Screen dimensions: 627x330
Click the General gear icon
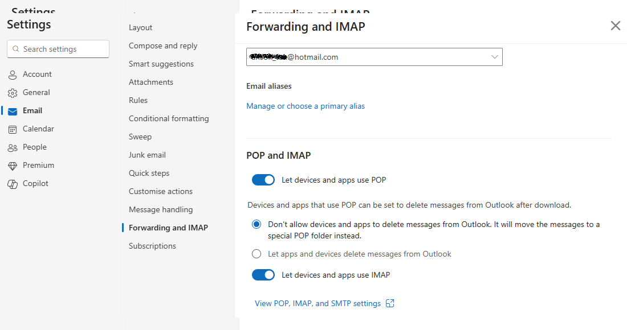click(13, 93)
